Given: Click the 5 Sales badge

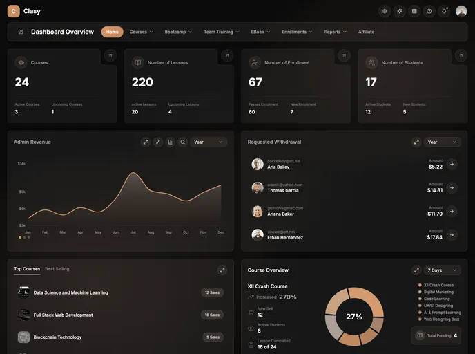Looking at the screenshot, I should [213, 337].
